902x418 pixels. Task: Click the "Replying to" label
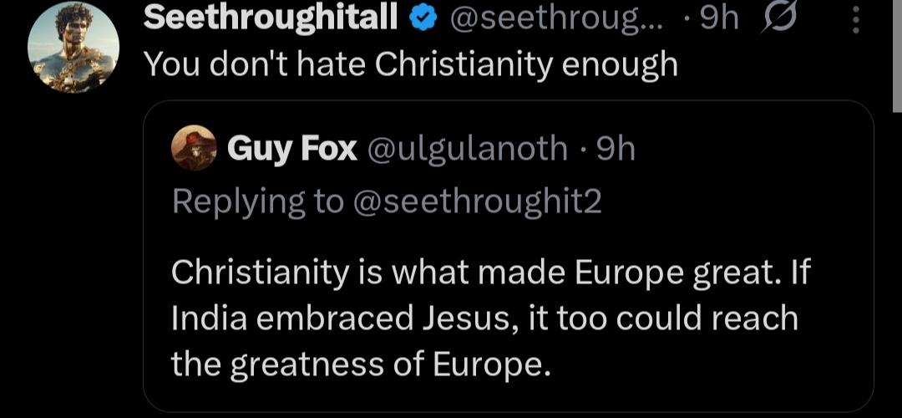257,201
